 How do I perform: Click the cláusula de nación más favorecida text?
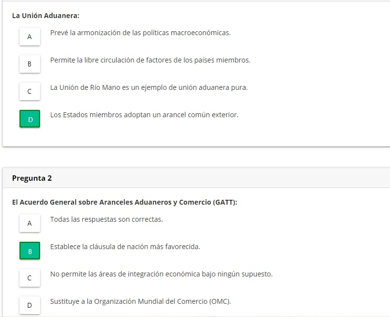click(x=125, y=247)
